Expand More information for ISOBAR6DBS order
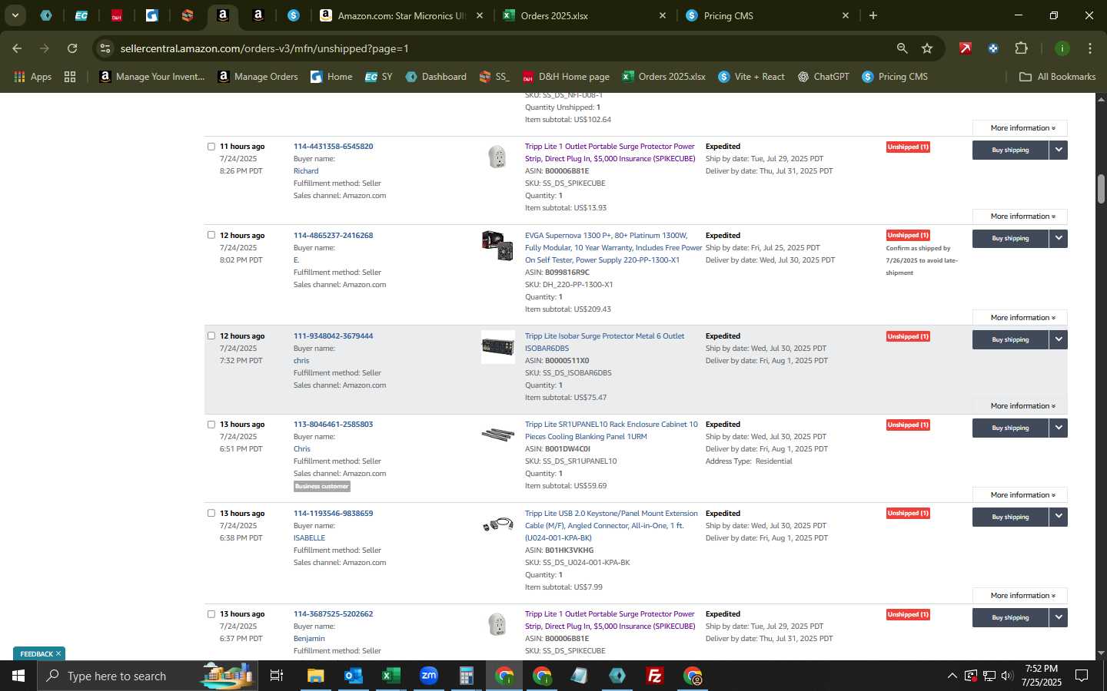The image size is (1107, 691). pyautogui.click(x=1020, y=406)
